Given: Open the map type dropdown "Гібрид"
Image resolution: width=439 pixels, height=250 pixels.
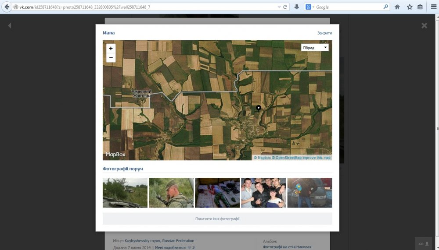Looking at the screenshot, I should (315, 47).
